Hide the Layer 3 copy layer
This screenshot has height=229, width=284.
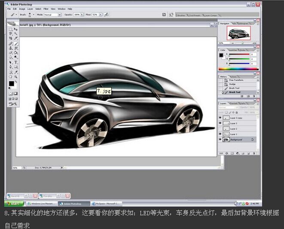click(x=220, y=118)
